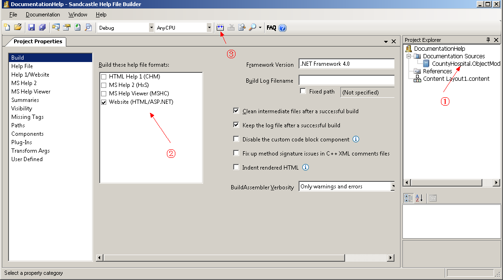The height and width of the screenshot is (280, 503).
Task: Select the Help 1/Website property category
Action: pyautogui.click(x=50, y=74)
